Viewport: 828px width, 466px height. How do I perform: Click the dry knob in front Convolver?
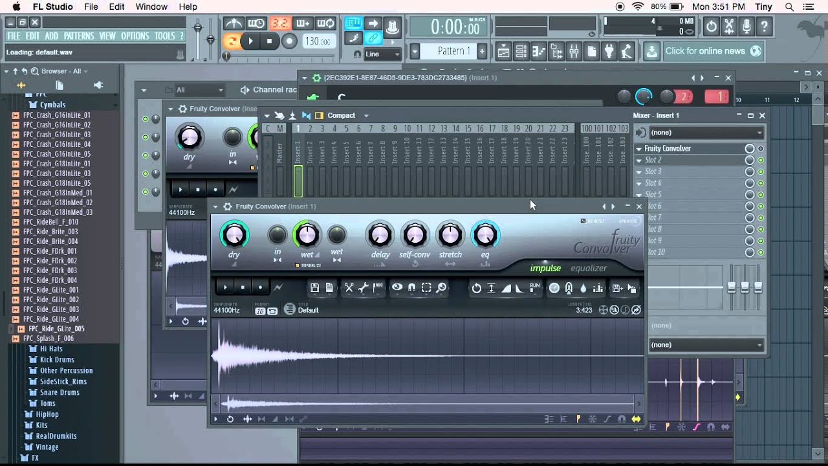234,235
